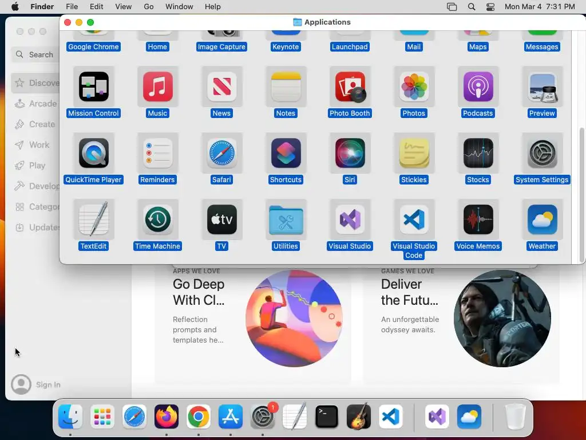Click the Death Stranding character artwork

pos(502,319)
